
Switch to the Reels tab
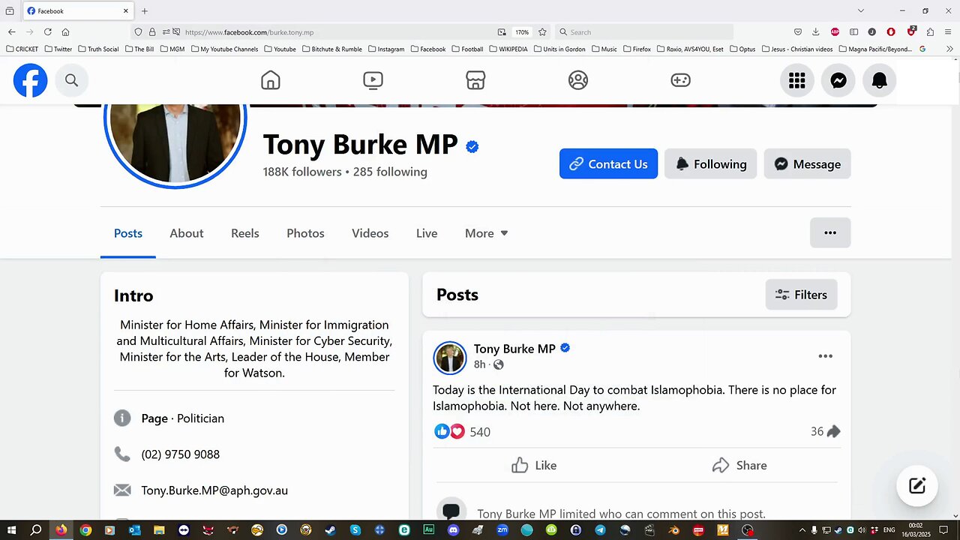click(244, 233)
